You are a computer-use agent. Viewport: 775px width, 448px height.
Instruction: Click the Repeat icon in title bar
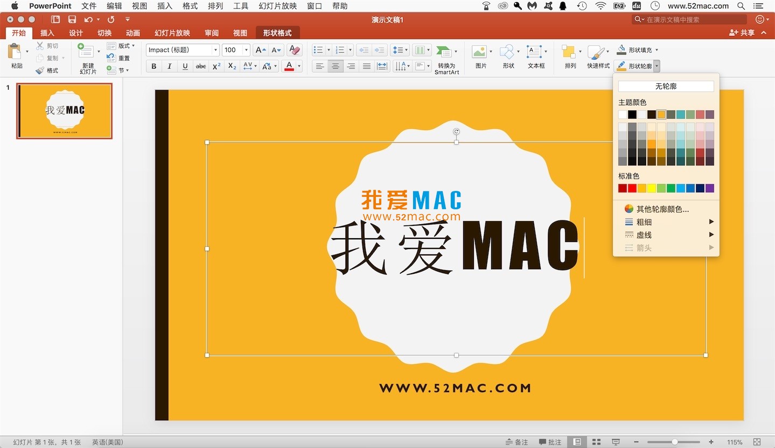point(111,19)
